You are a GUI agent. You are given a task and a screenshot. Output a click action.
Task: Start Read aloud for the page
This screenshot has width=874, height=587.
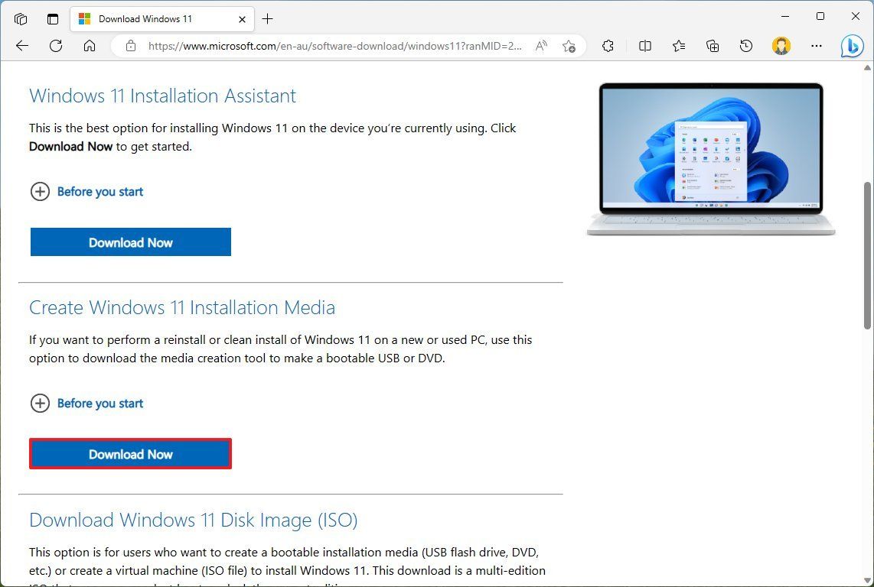(541, 46)
